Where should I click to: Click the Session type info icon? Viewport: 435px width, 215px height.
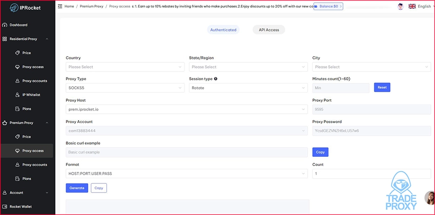pyautogui.click(x=216, y=79)
